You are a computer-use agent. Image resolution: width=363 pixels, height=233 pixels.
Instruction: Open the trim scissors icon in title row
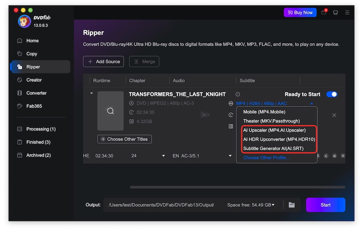tap(335, 156)
